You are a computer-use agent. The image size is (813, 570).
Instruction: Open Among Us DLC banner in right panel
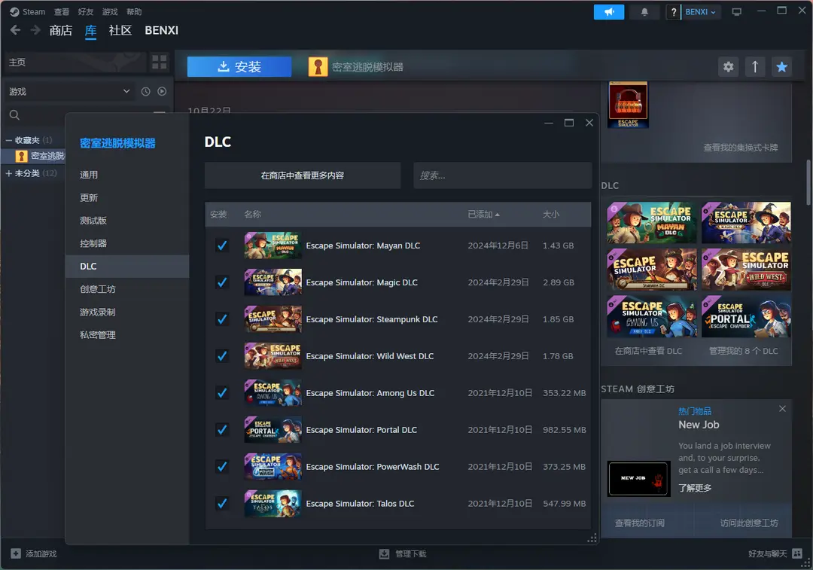(652, 316)
